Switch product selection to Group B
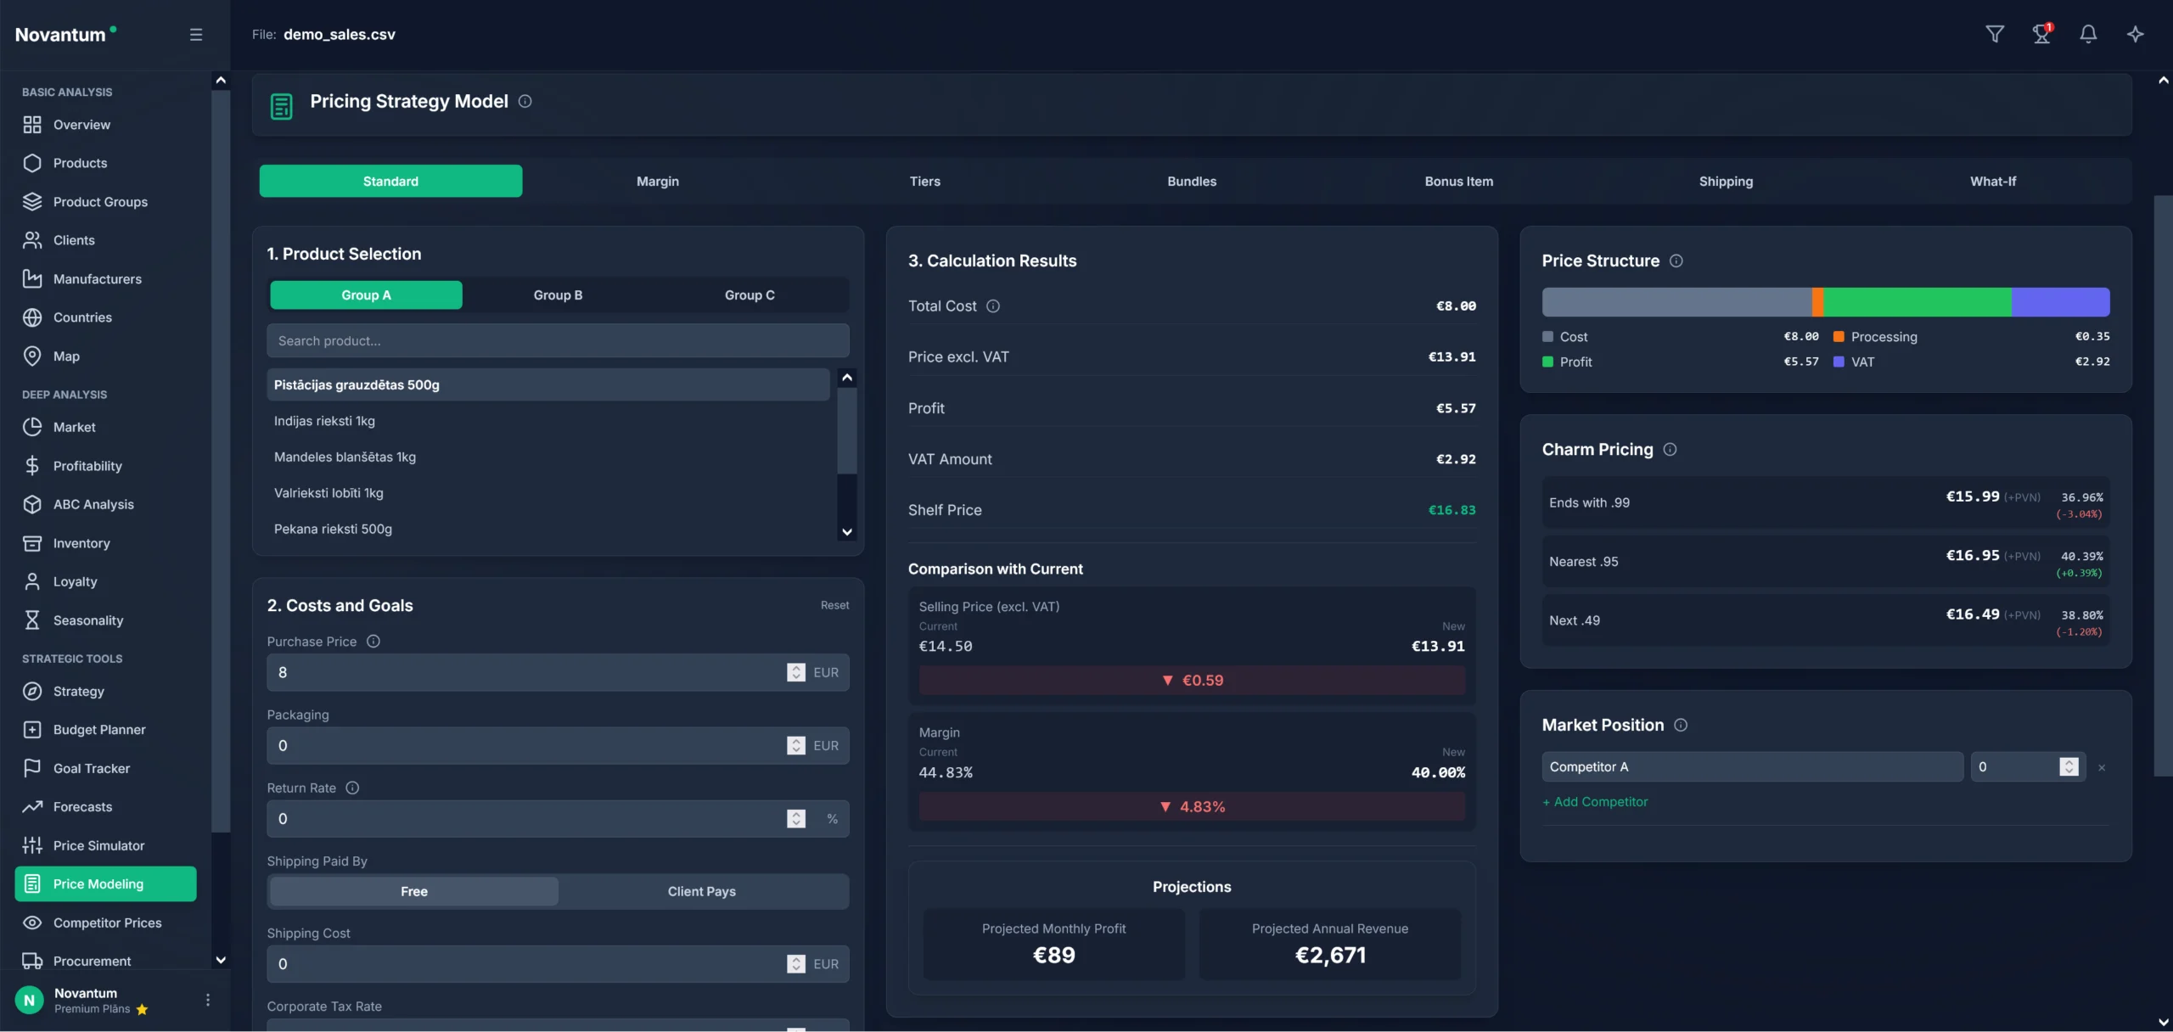This screenshot has width=2173, height=1032. click(x=558, y=294)
